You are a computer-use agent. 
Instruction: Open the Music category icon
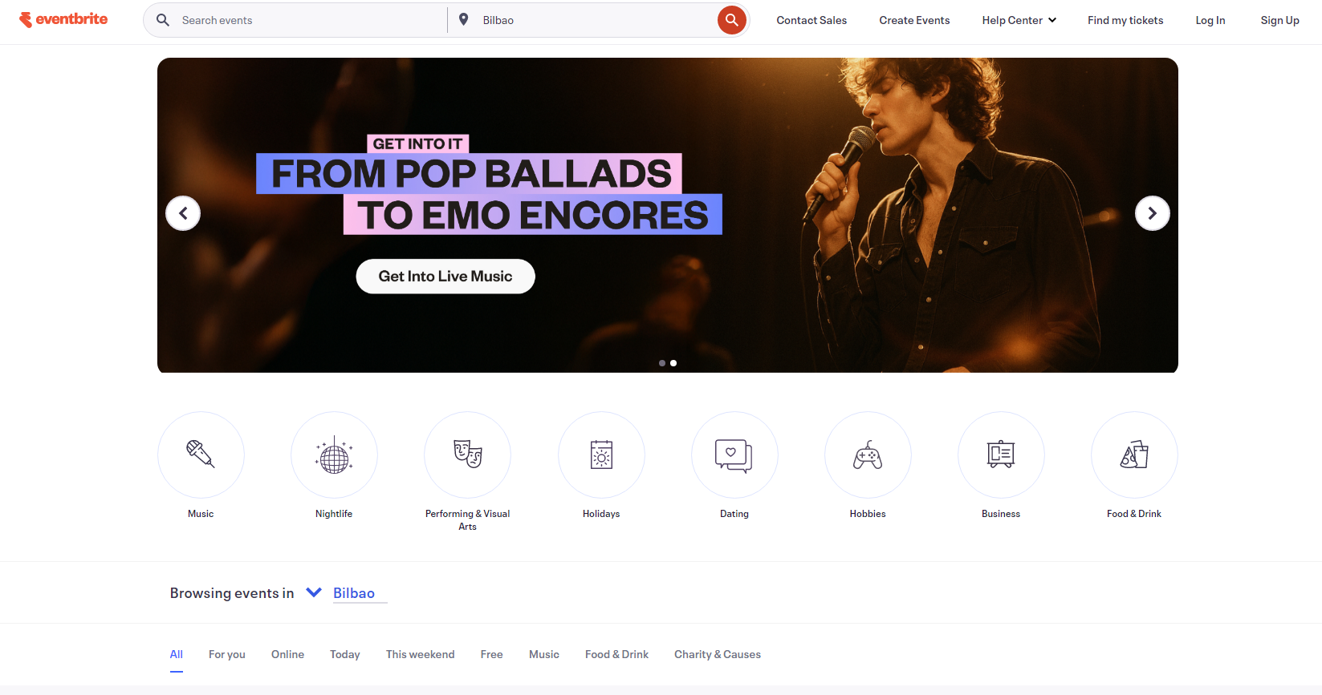201,455
